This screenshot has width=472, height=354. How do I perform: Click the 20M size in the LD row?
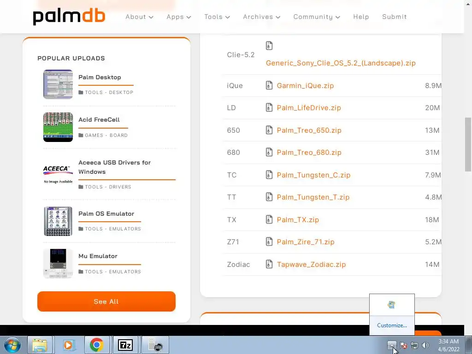[x=432, y=108]
